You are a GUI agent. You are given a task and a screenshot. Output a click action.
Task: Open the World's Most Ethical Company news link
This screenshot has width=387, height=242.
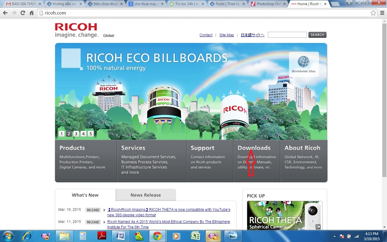[168, 224]
